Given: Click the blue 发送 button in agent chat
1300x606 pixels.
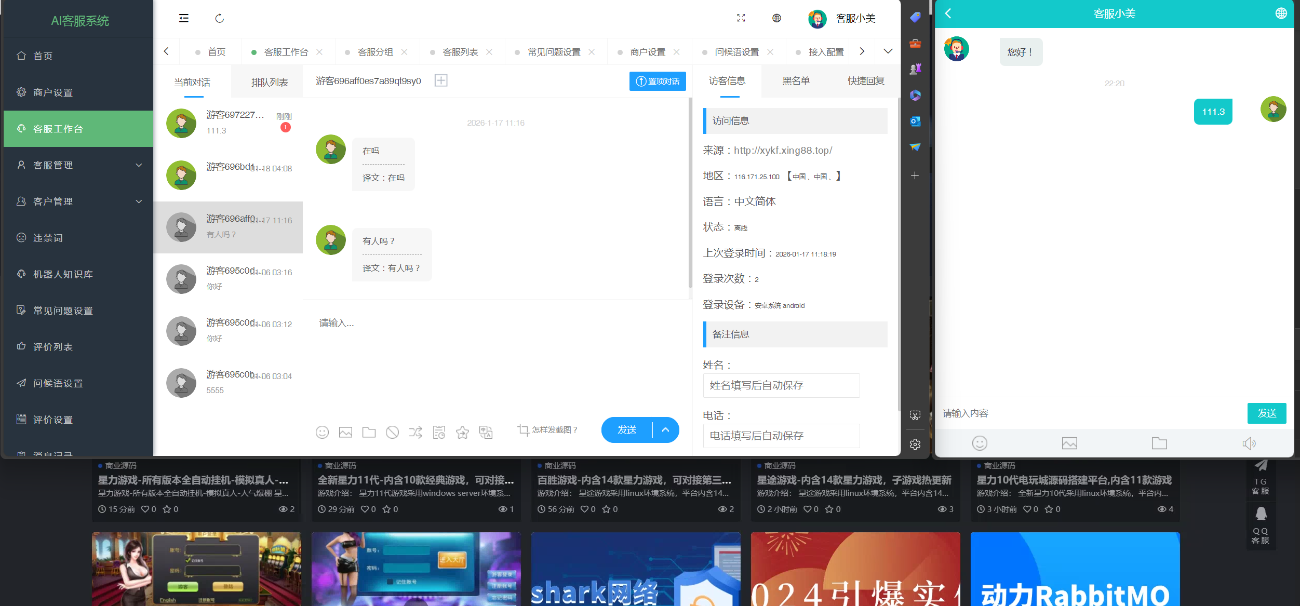Looking at the screenshot, I should tap(627, 430).
